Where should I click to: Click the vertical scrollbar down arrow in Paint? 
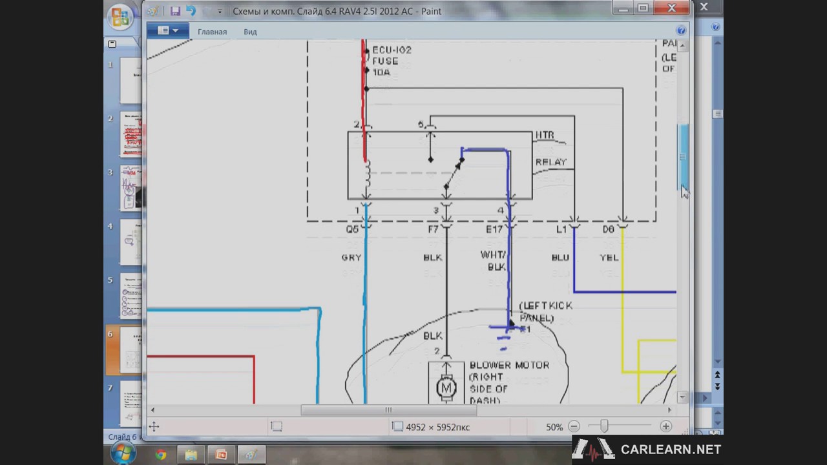coord(683,397)
